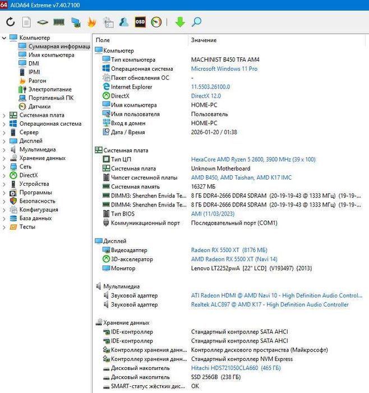Expand the Хранение данных tree node
This screenshot has width=369, height=393.
click(4, 158)
